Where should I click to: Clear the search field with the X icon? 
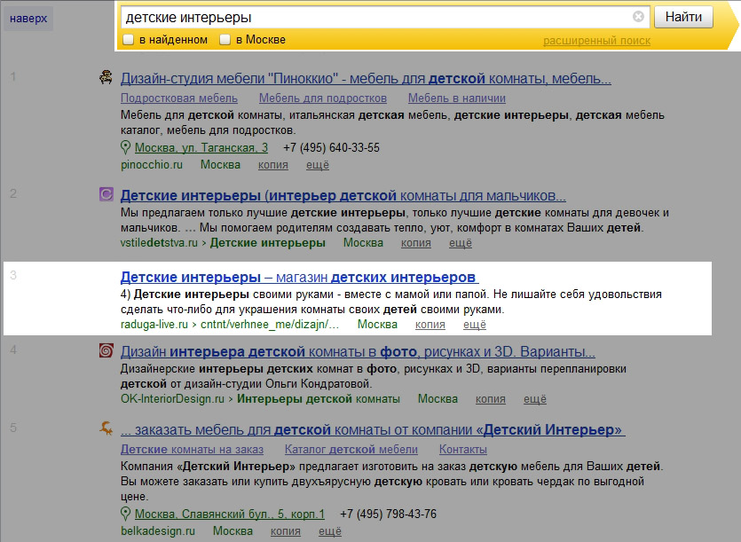click(x=638, y=17)
